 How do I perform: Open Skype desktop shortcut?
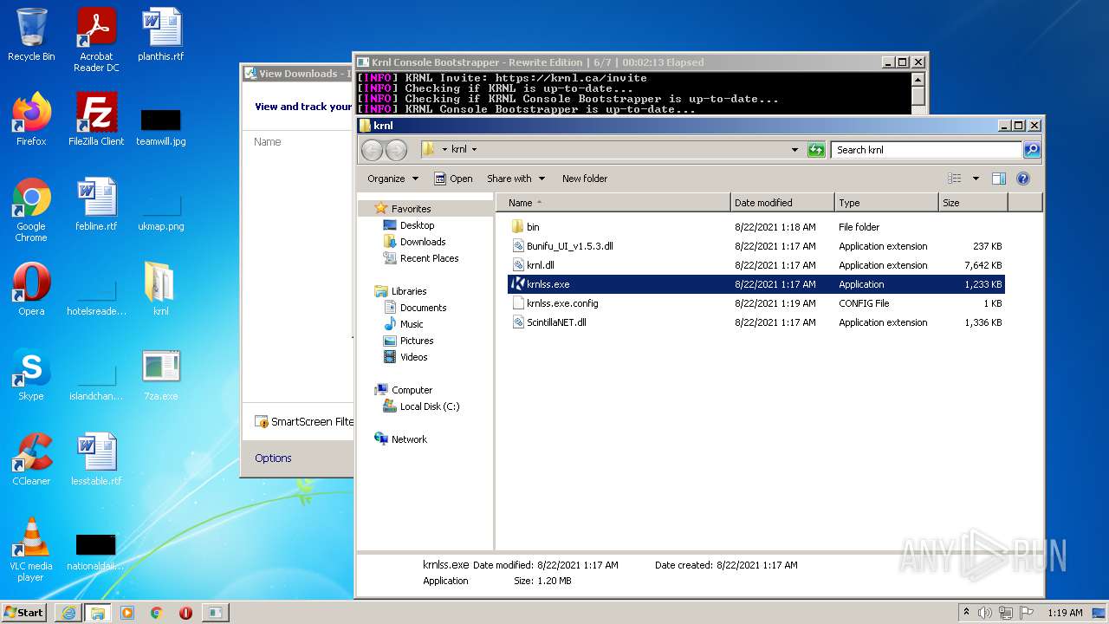tap(31, 374)
